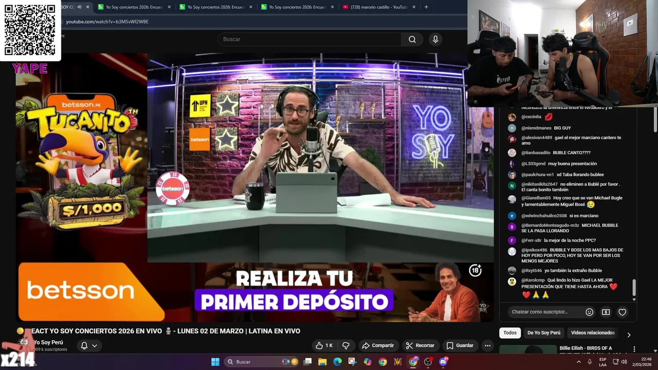Click username @edwinchahuilco2508 in chat
The height and width of the screenshot is (370, 658).
point(544,215)
